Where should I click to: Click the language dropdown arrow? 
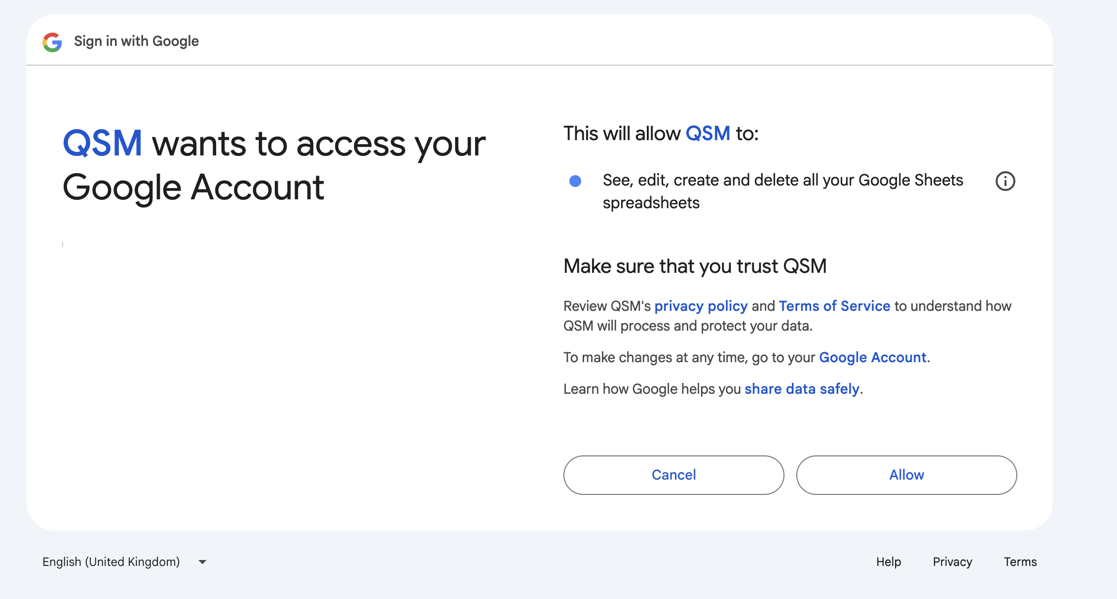click(x=202, y=562)
